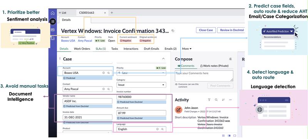Open the Draft Emails tab
Image resolution: width=308 pixels, height=139 pixels.
tap(151, 49)
